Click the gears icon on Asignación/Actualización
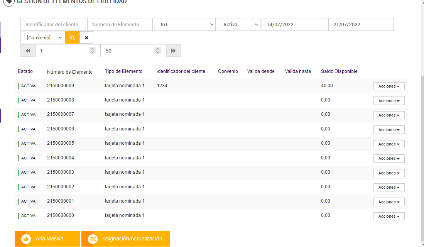The height and width of the screenshot is (247, 424). click(x=93, y=239)
